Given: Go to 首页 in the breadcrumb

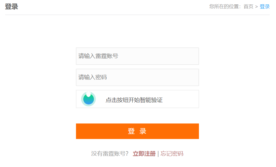Looking at the screenshot, I should pos(248,7).
